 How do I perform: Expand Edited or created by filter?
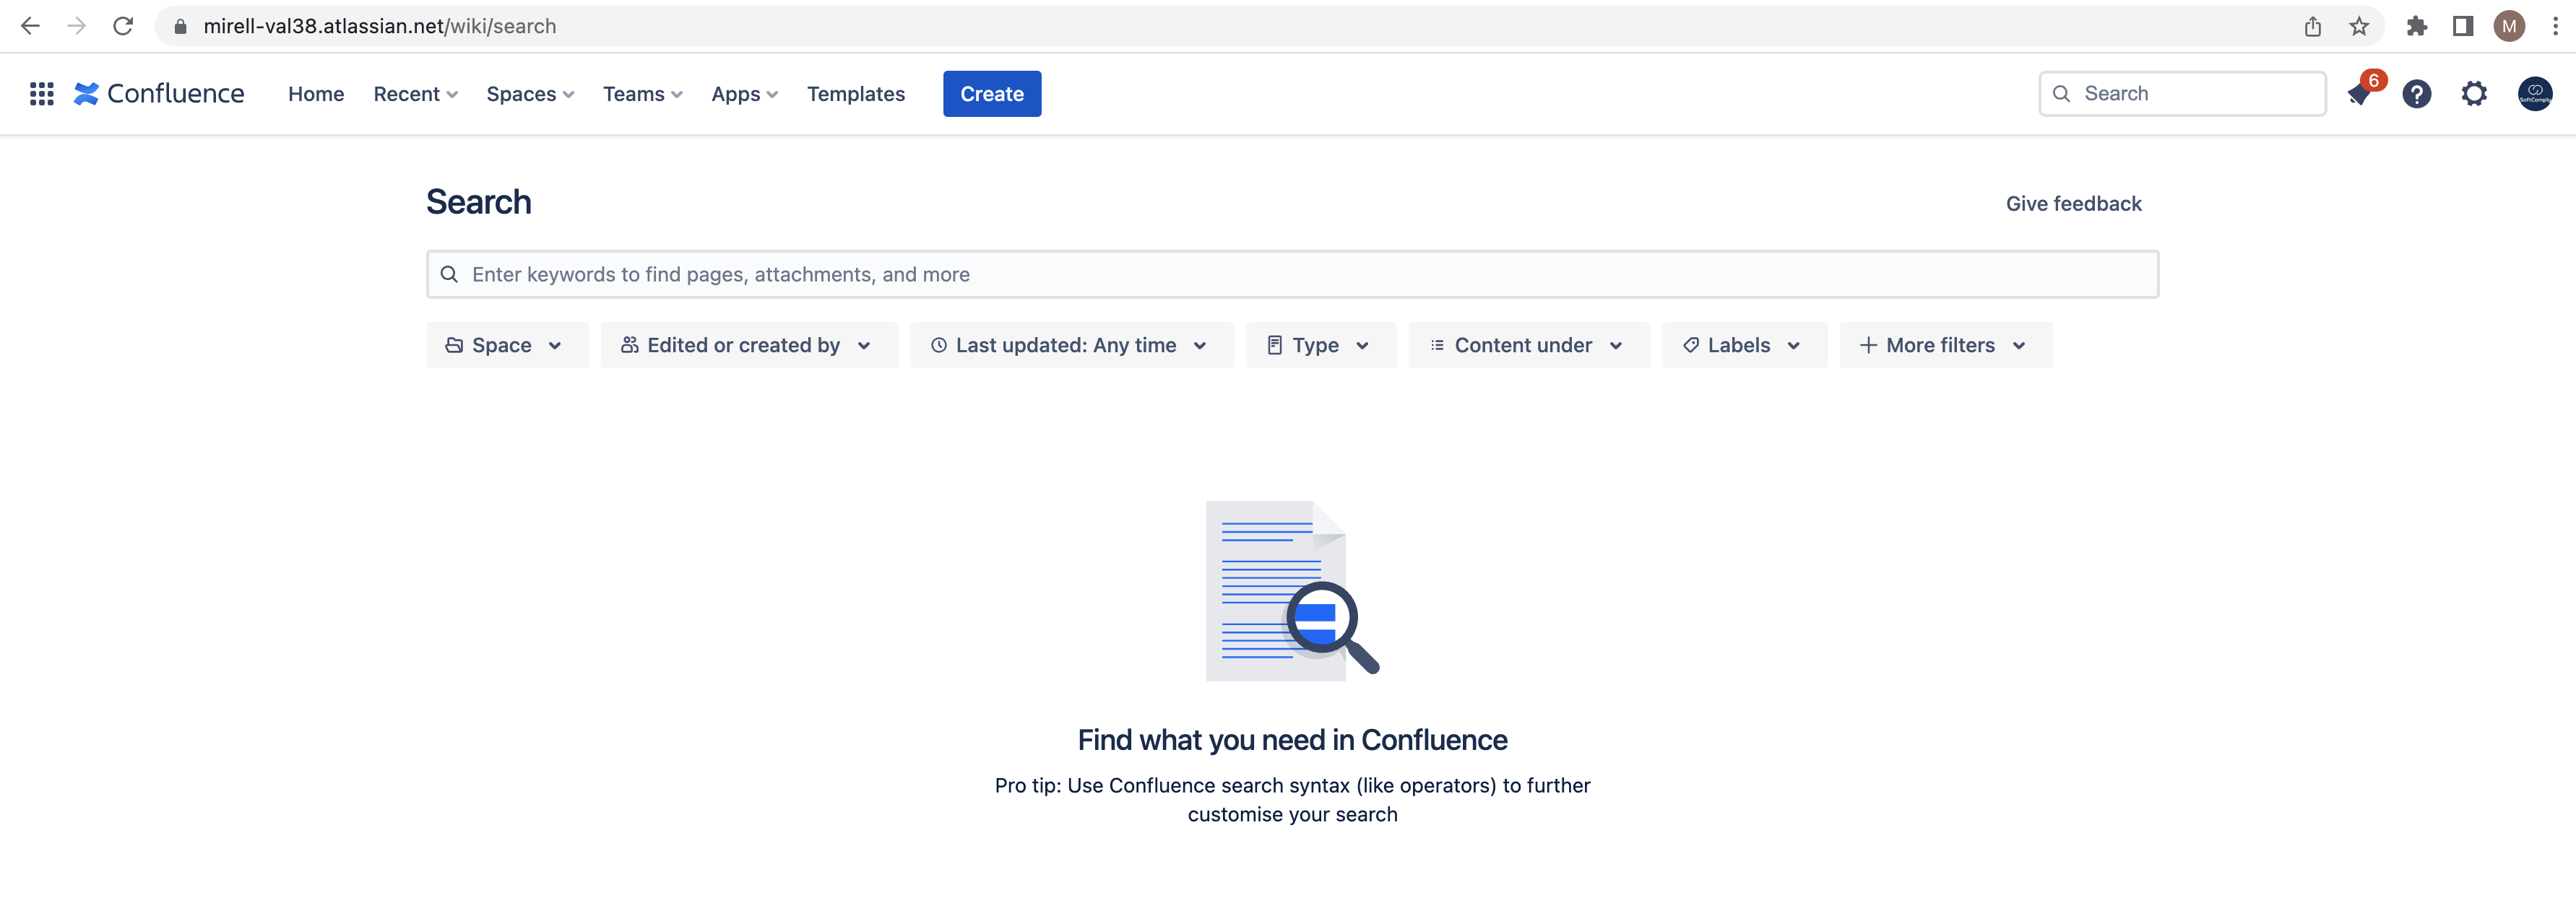coord(749,344)
